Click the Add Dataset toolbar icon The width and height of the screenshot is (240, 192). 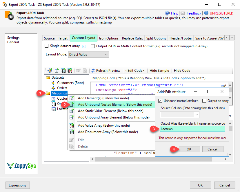(50, 71)
